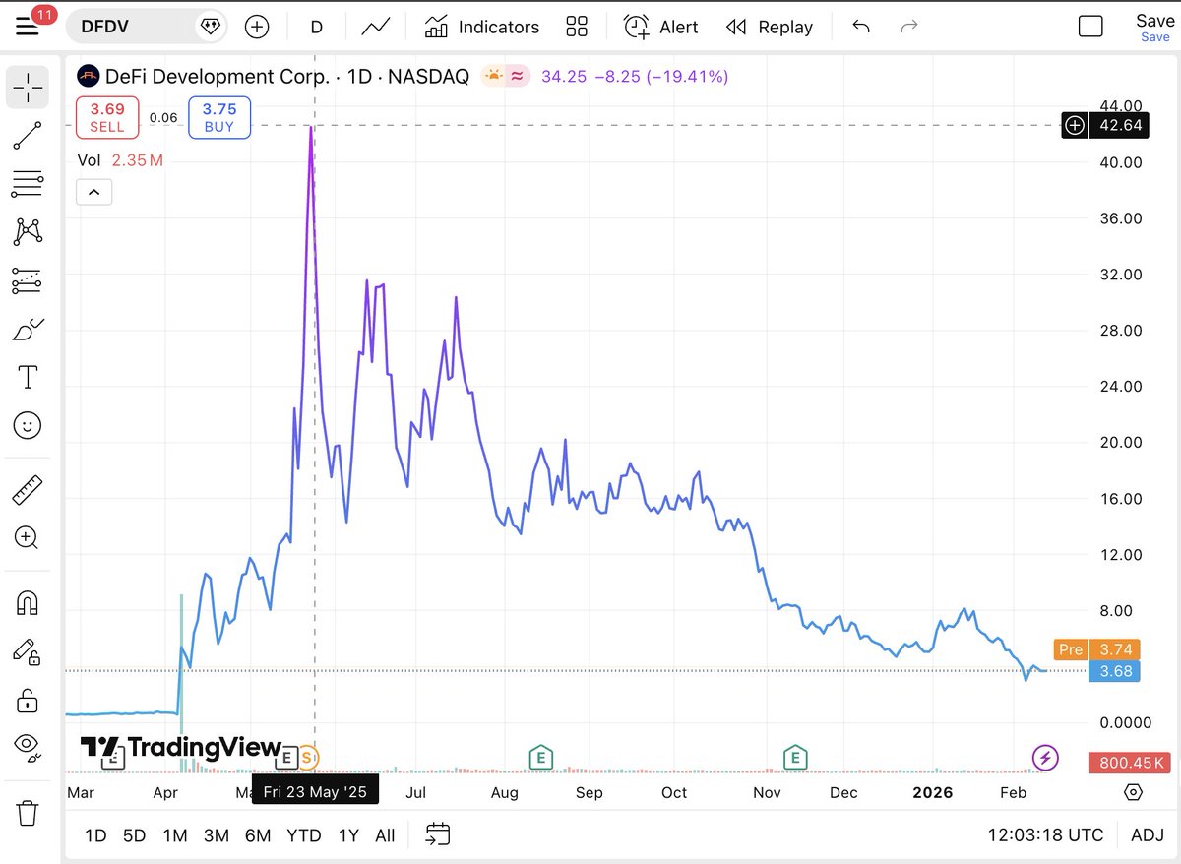The image size is (1181, 864).
Task: Open the Fibonacci and Gann tools
Action: point(28,183)
